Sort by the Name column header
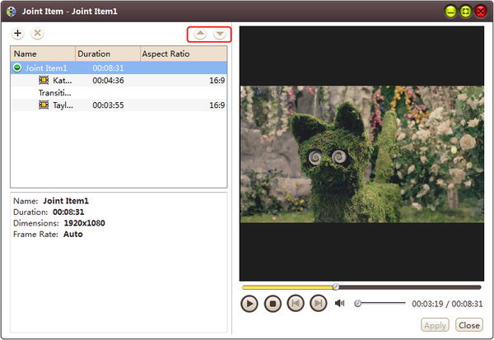Image resolution: width=494 pixels, height=340 pixels. (x=41, y=54)
